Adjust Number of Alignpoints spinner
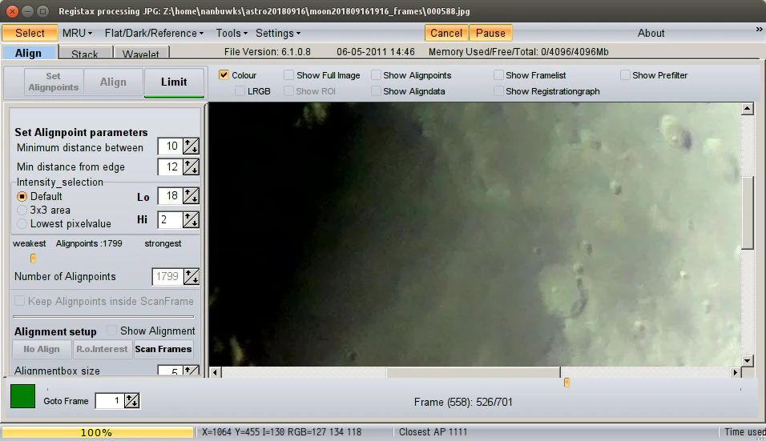 point(191,277)
